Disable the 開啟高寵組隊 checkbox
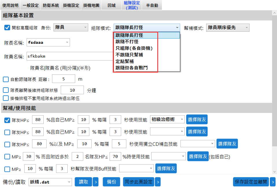The height and width of the screenshot is (189, 277). click(x=7, y=28)
